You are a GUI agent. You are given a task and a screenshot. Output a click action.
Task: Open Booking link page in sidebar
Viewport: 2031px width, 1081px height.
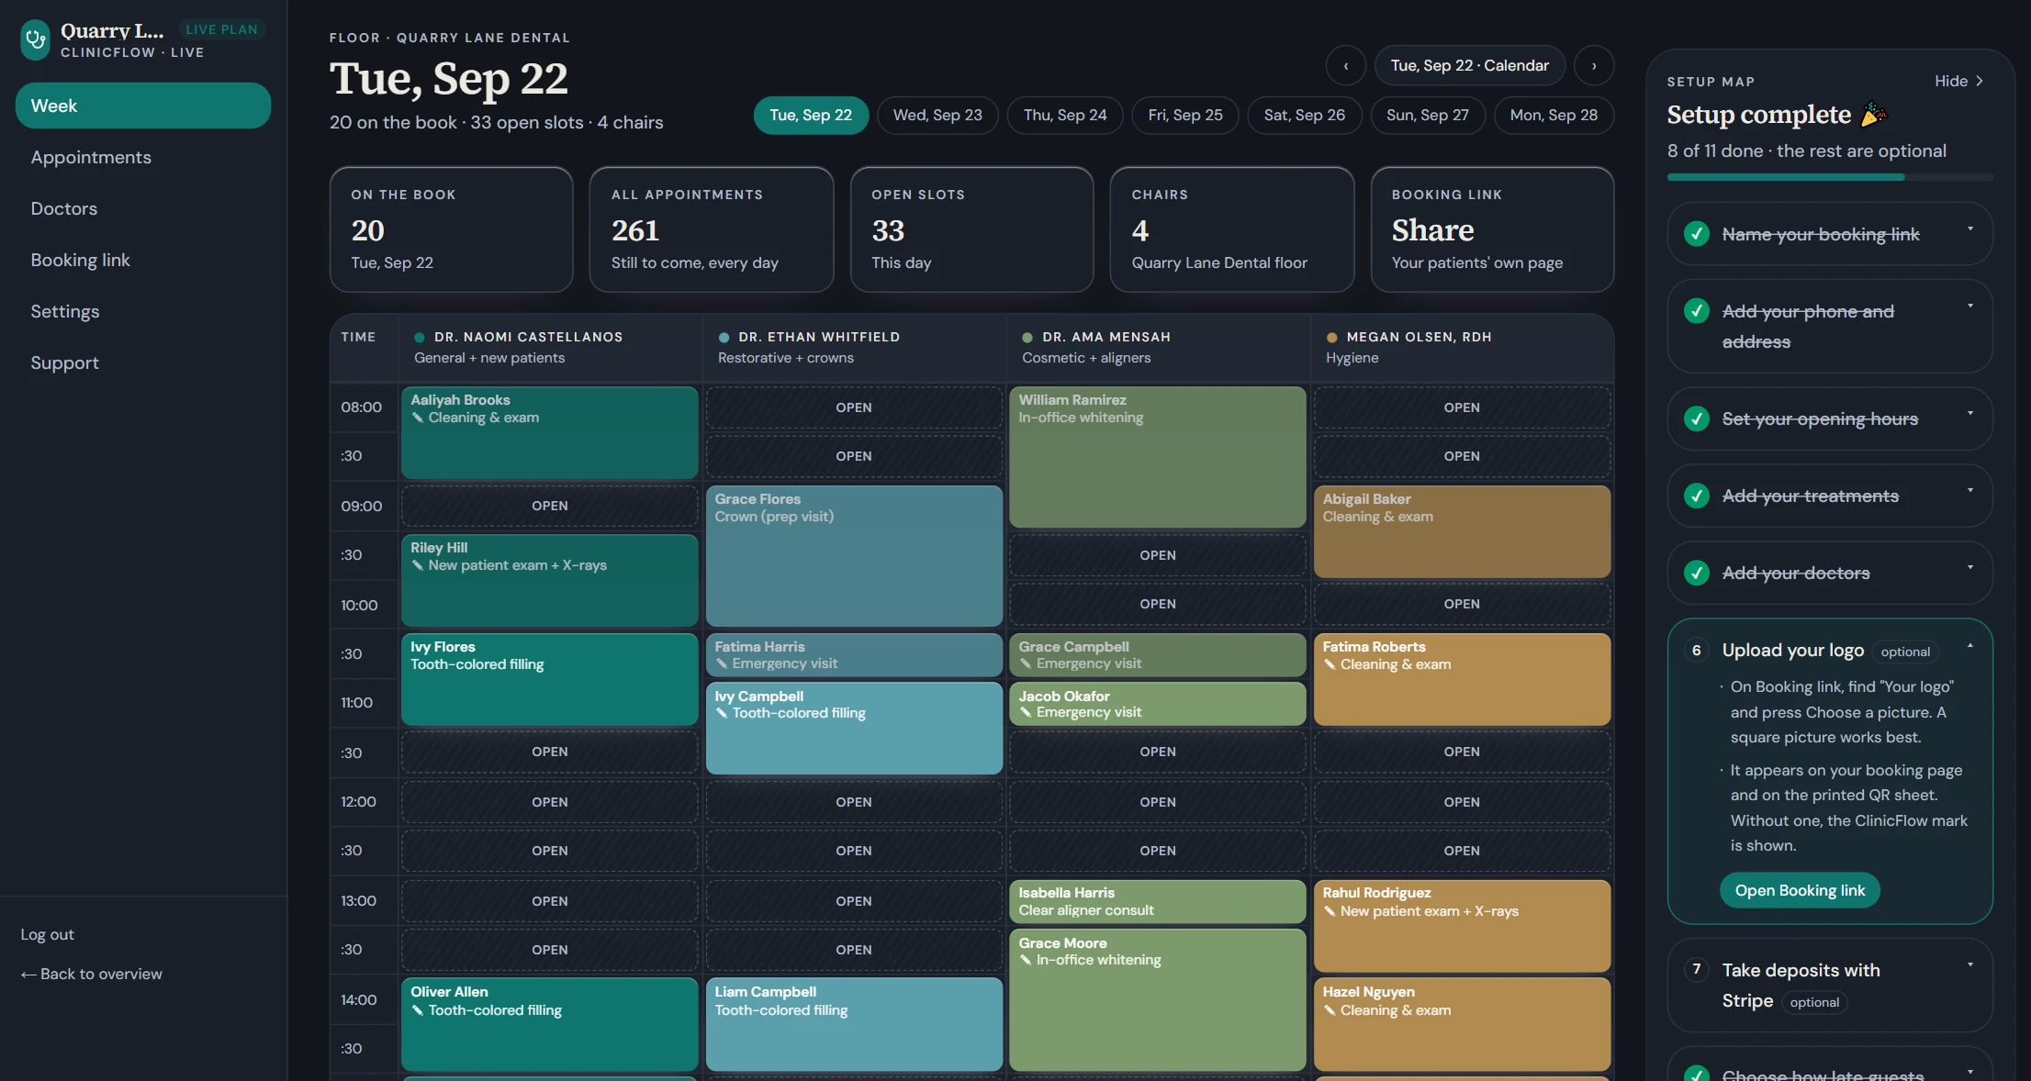coord(143,260)
